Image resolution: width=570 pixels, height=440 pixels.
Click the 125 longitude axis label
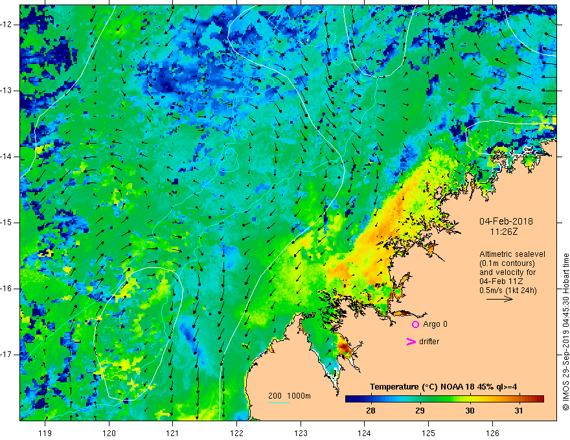(x=428, y=433)
